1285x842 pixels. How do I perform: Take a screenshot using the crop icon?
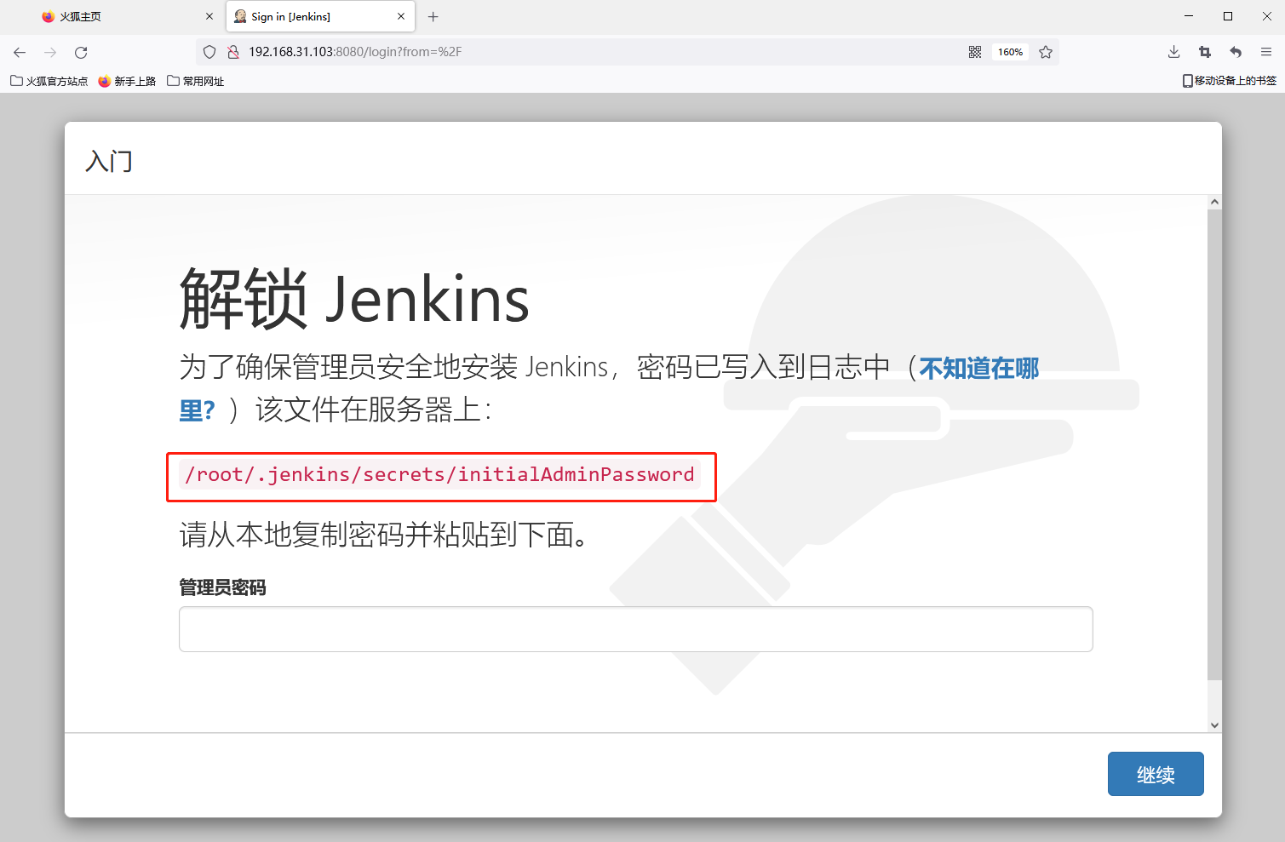1204,52
